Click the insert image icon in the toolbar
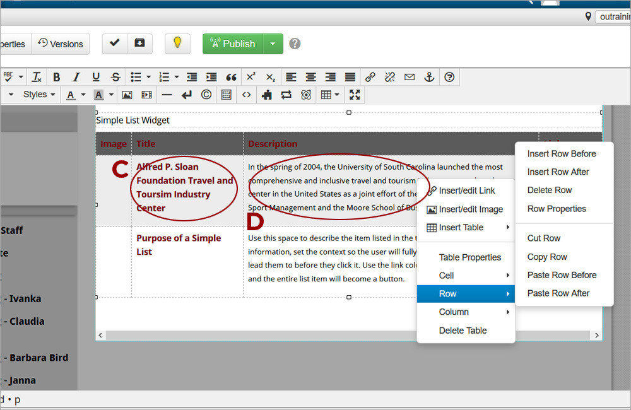Image resolution: width=631 pixels, height=410 pixels. [x=127, y=95]
